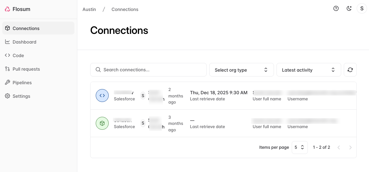The image size is (369, 172).
Task: Click the refresh connections icon button
Action: (350, 70)
